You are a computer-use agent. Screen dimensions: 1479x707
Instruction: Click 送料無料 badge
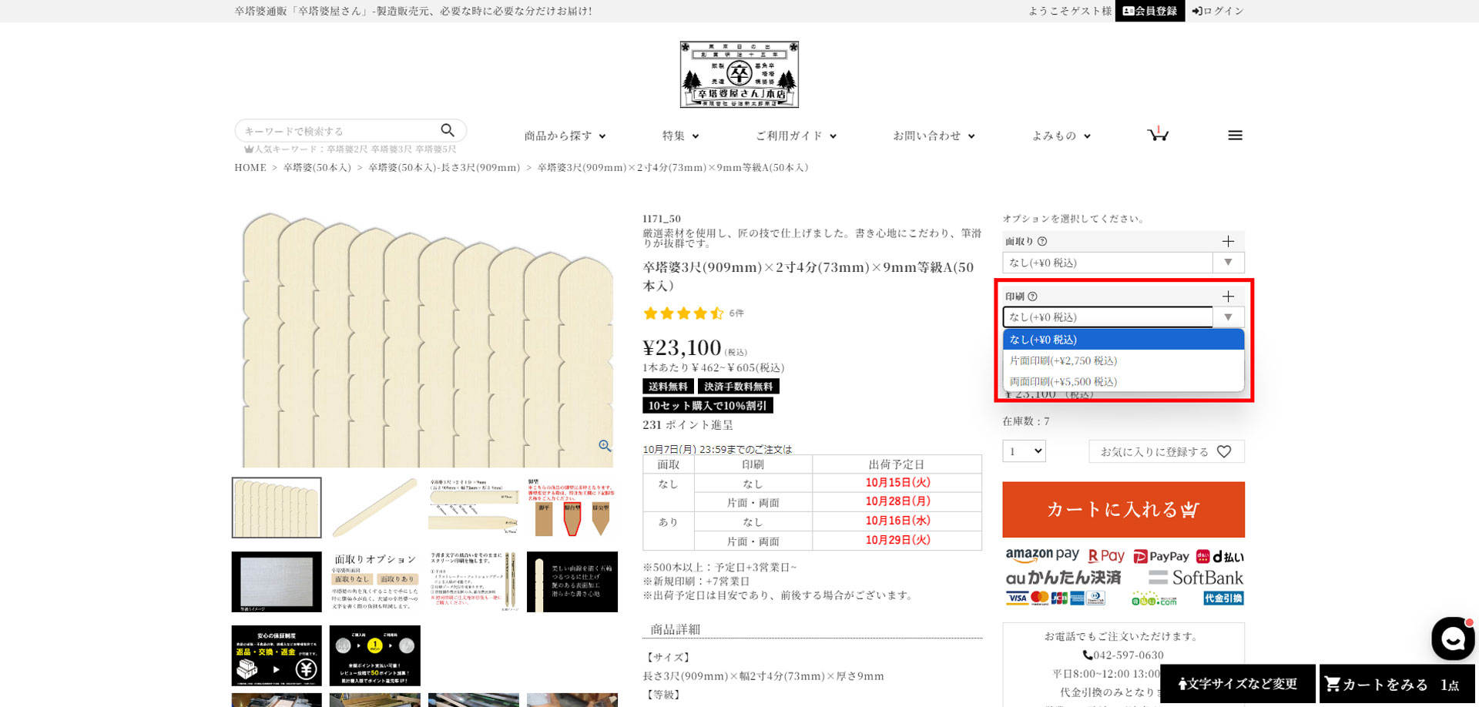click(668, 387)
